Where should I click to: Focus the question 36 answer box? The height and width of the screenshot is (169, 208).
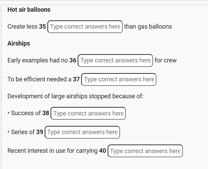click(x=116, y=60)
